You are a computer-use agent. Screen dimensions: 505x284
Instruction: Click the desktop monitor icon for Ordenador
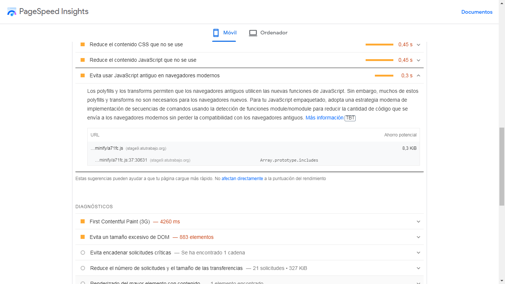pos(253,33)
